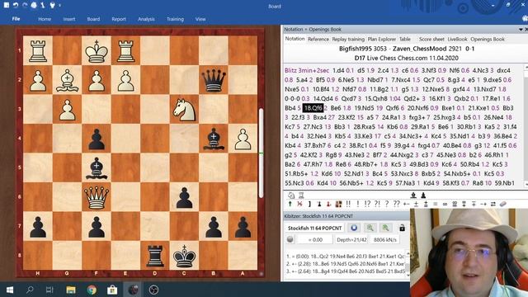Click the engine line starting 18...Qc2
Viewport: 528px width, 297px height.
[x=346, y=257]
